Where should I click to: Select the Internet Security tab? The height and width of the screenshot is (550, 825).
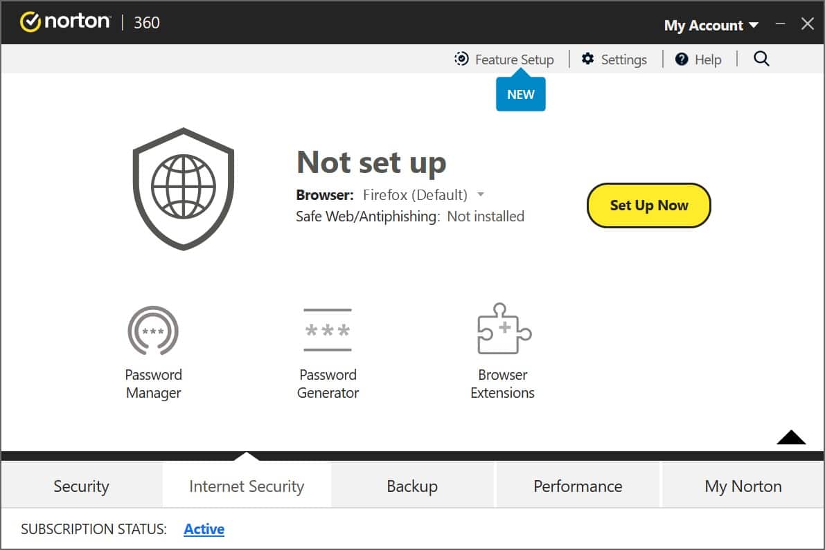(x=247, y=486)
